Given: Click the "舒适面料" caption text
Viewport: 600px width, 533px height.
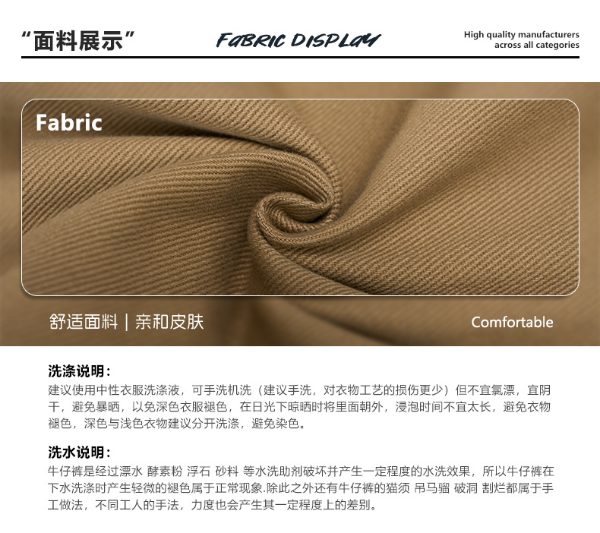Looking at the screenshot, I should coord(84,321).
